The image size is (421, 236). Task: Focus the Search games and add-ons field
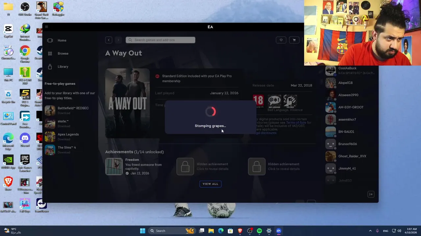pyautogui.click(x=161, y=40)
